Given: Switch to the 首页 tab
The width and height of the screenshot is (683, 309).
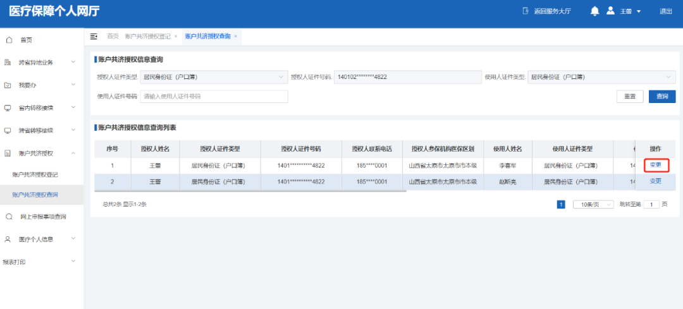Looking at the screenshot, I should pos(113,37).
